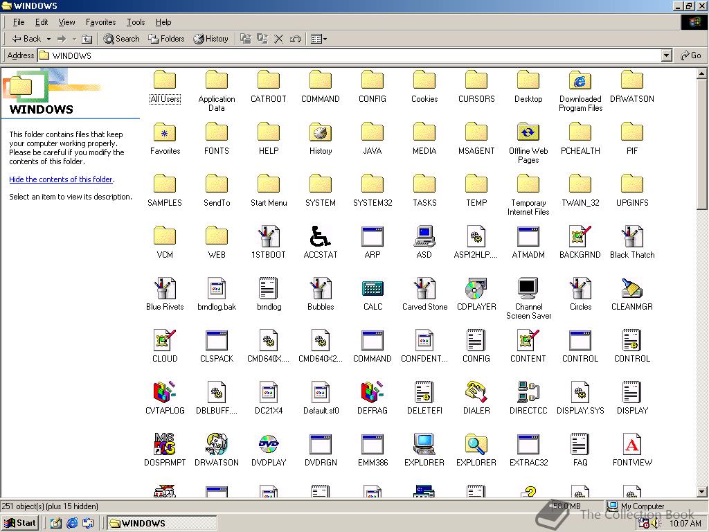Viewport: 709px width, 532px height.
Task: Select the Channel Screen Saver icon
Action: pos(528,288)
